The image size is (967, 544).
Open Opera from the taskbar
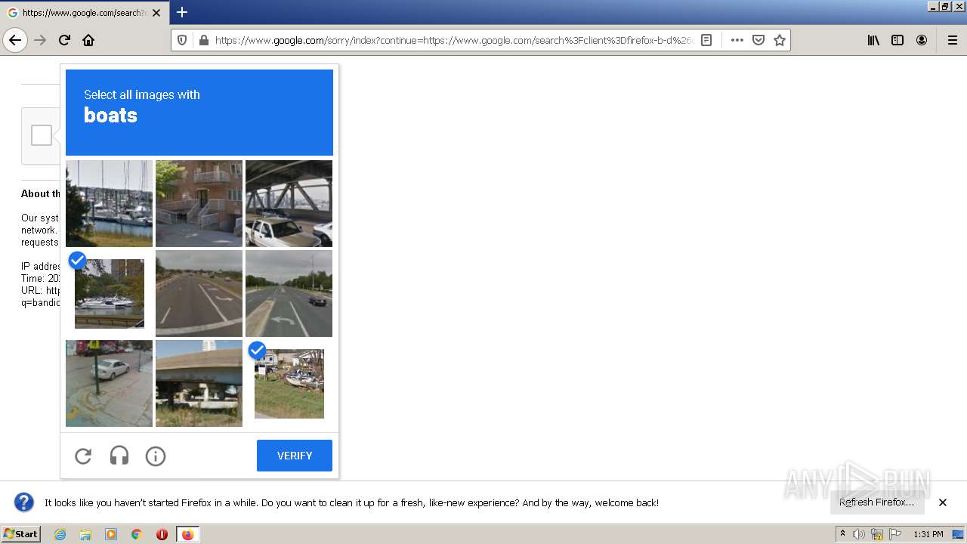(x=162, y=534)
